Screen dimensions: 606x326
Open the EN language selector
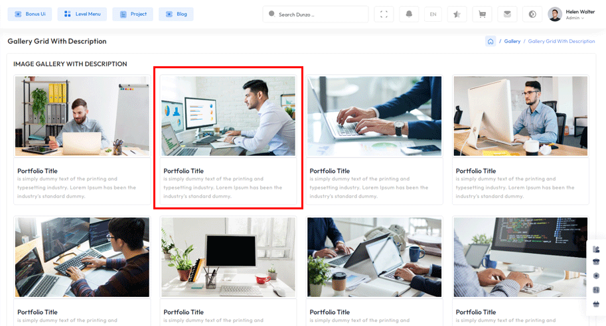click(433, 14)
